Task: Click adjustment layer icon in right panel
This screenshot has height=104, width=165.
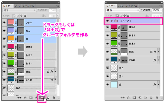Action: click(140, 98)
